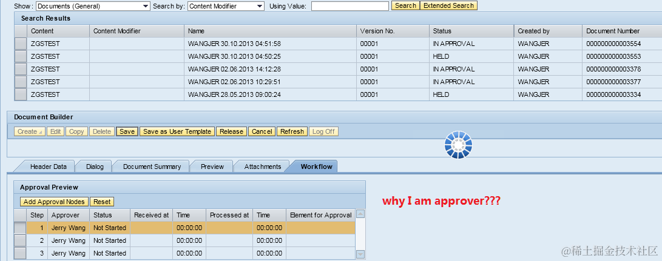Open the Search by Content Modifier dropdown
Screen dimensions: 662x261
tap(226, 6)
